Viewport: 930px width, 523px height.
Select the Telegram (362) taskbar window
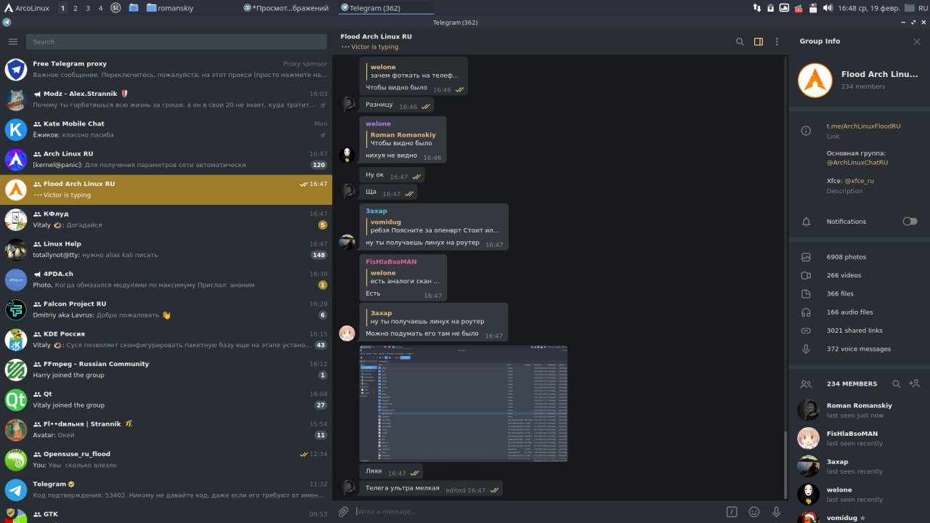386,8
